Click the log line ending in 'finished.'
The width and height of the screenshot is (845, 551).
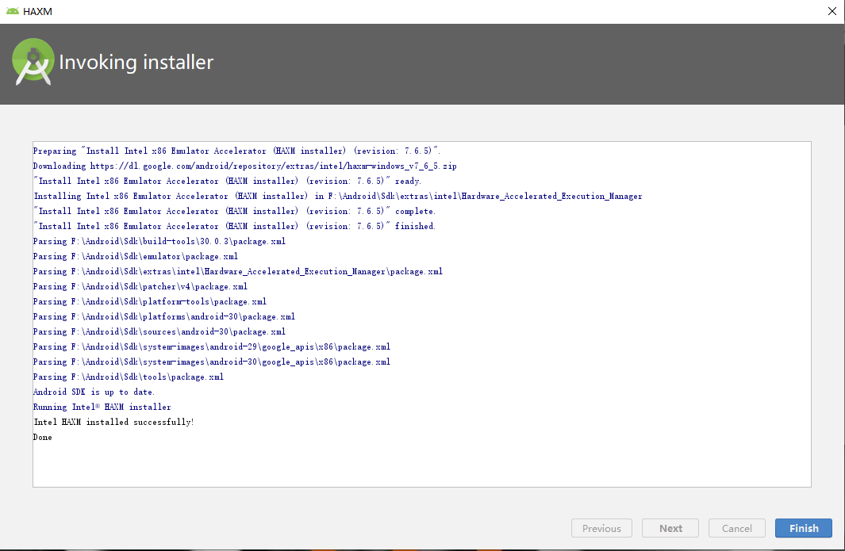point(234,226)
